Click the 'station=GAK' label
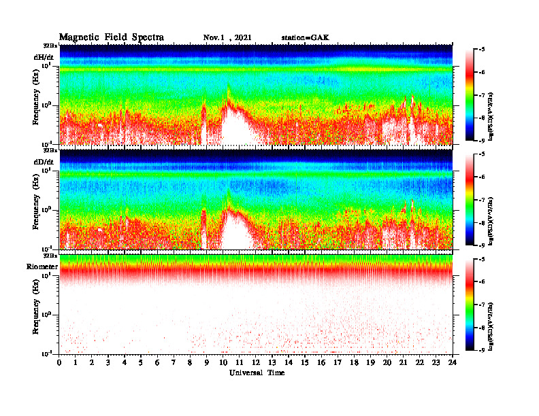The image size is (539, 416). tap(306, 38)
